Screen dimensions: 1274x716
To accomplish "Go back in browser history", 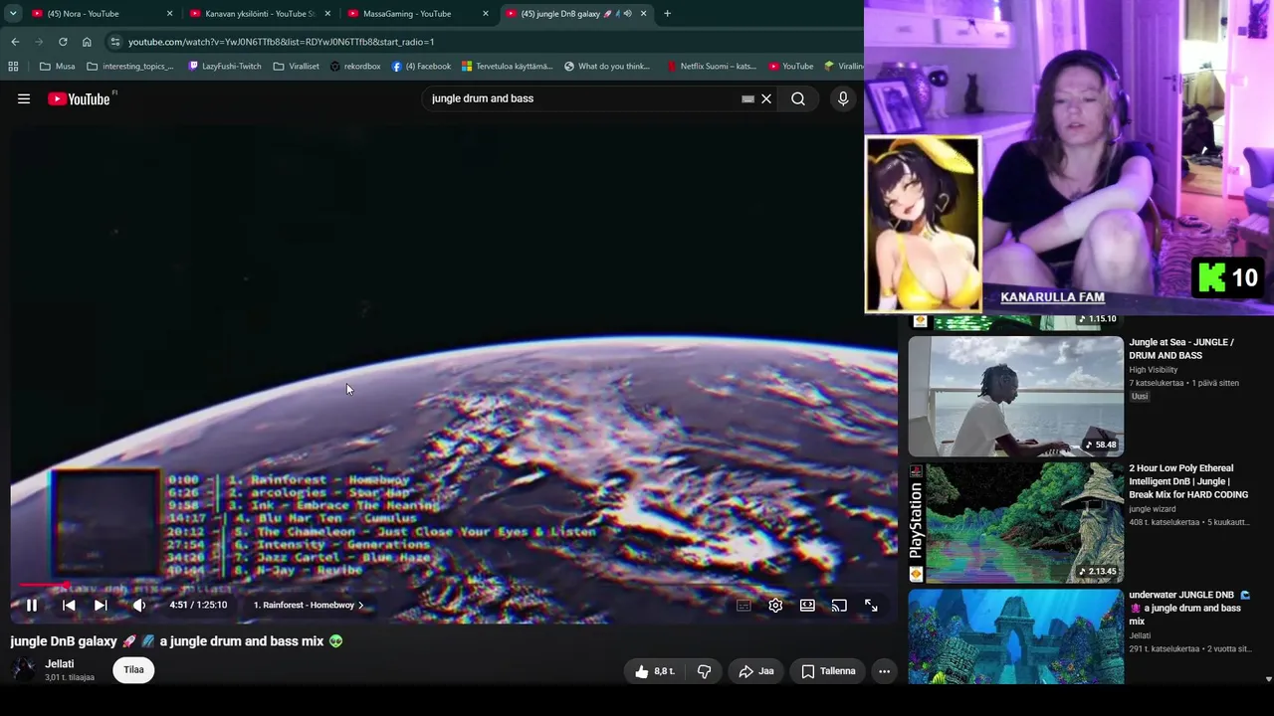I will [x=15, y=42].
